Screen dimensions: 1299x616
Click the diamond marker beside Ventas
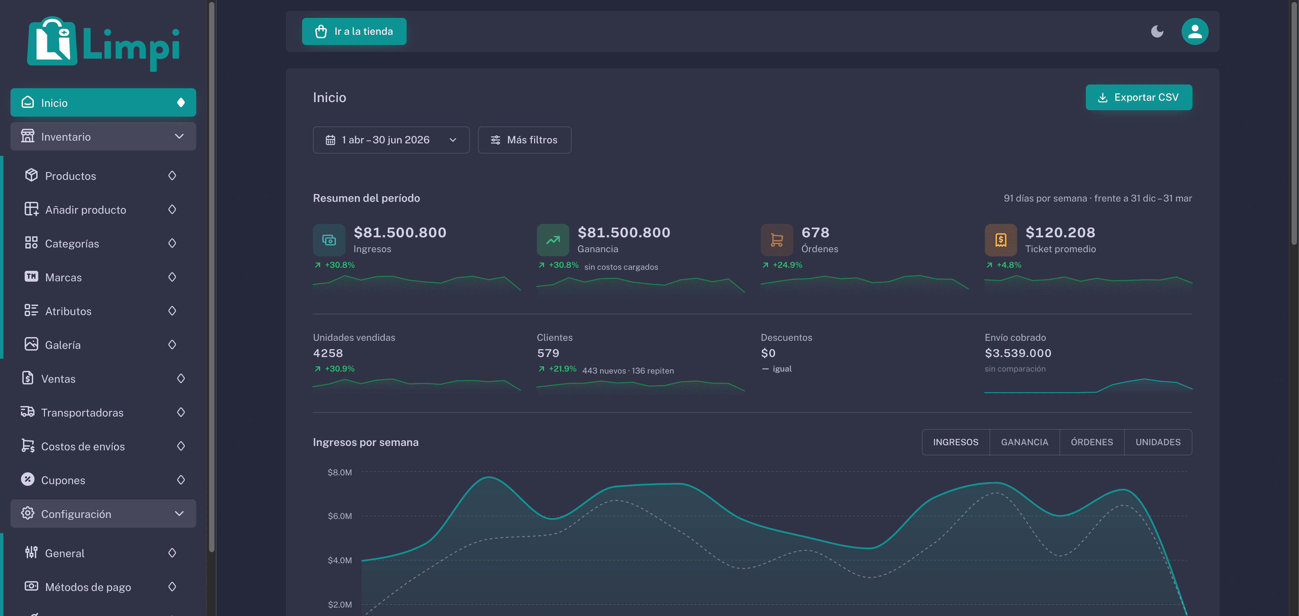coord(181,379)
